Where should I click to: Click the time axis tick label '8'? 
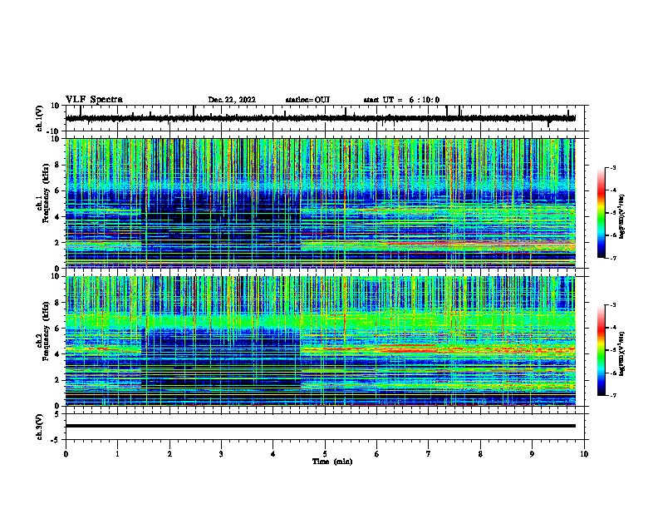click(480, 454)
